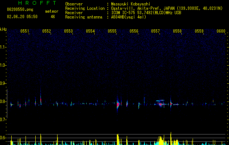Click the 0.8 kHz axis label
The width and height of the screenshot is (229, 145).
pyautogui.click(x=3, y=101)
